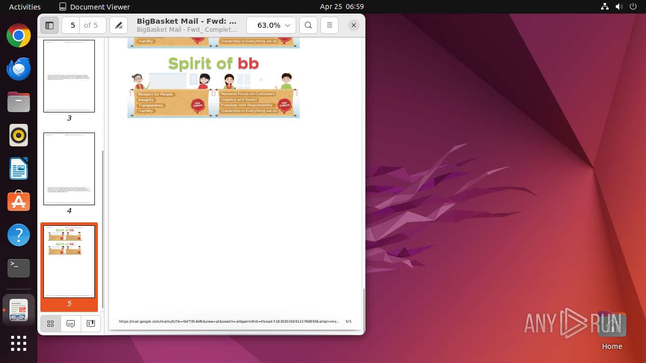The width and height of the screenshot is (646, 363).
Task: Open the Help question mark icon
Action: click(x=19, y=235)
